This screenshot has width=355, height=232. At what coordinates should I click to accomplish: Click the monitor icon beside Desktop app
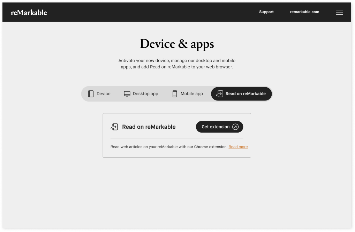coord(127,93)
